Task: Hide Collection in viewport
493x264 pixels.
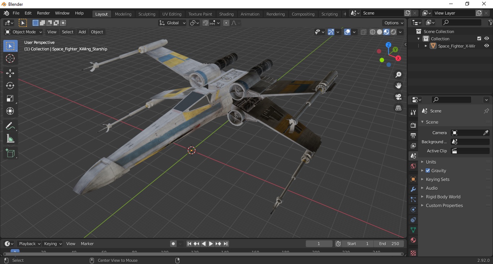Action: coord(486,38)
